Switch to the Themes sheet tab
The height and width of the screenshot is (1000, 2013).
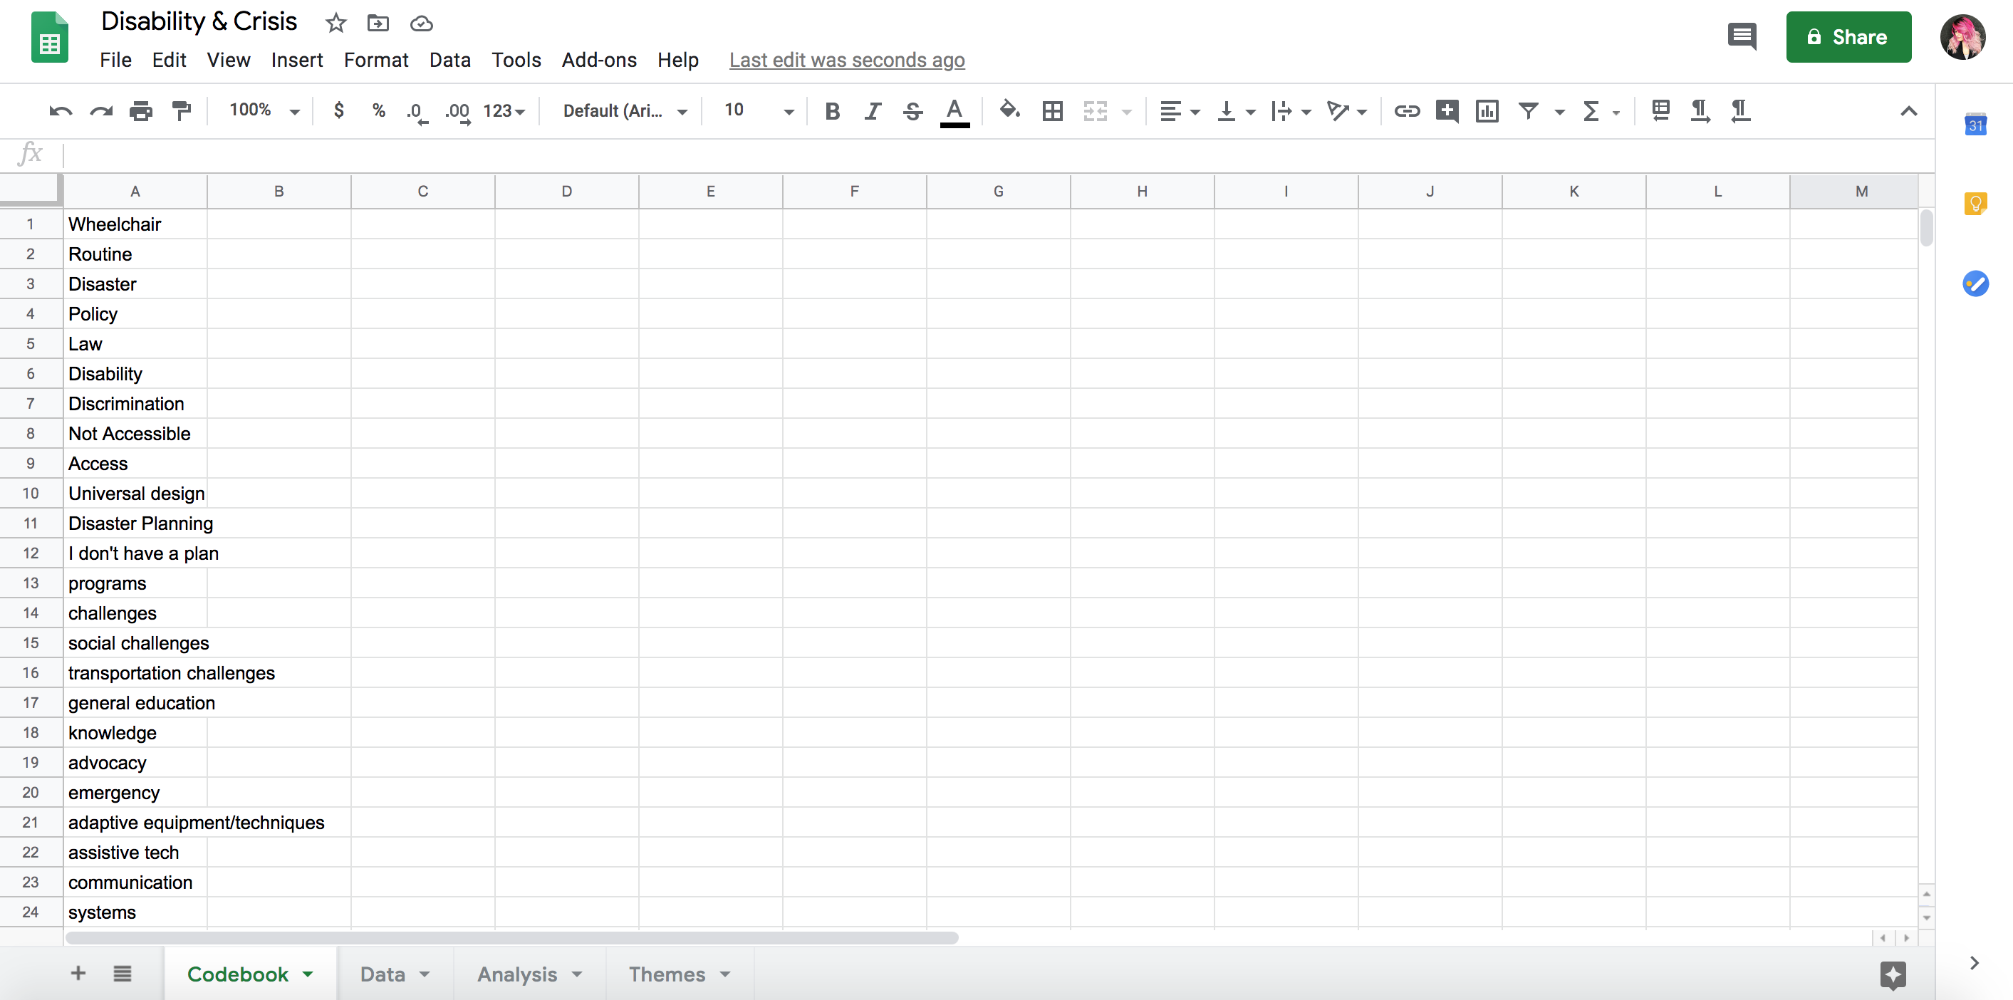click(670, 974)
